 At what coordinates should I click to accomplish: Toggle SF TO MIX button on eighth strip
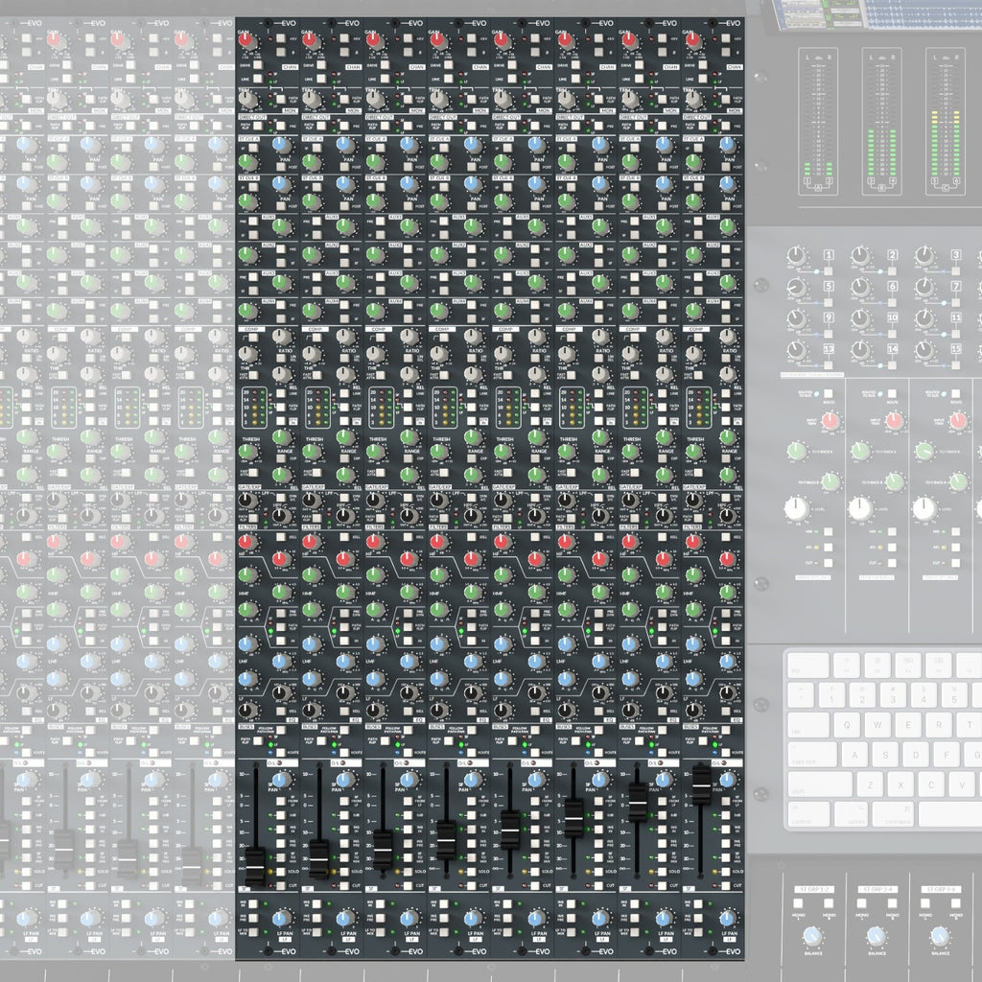click(726, 858)
